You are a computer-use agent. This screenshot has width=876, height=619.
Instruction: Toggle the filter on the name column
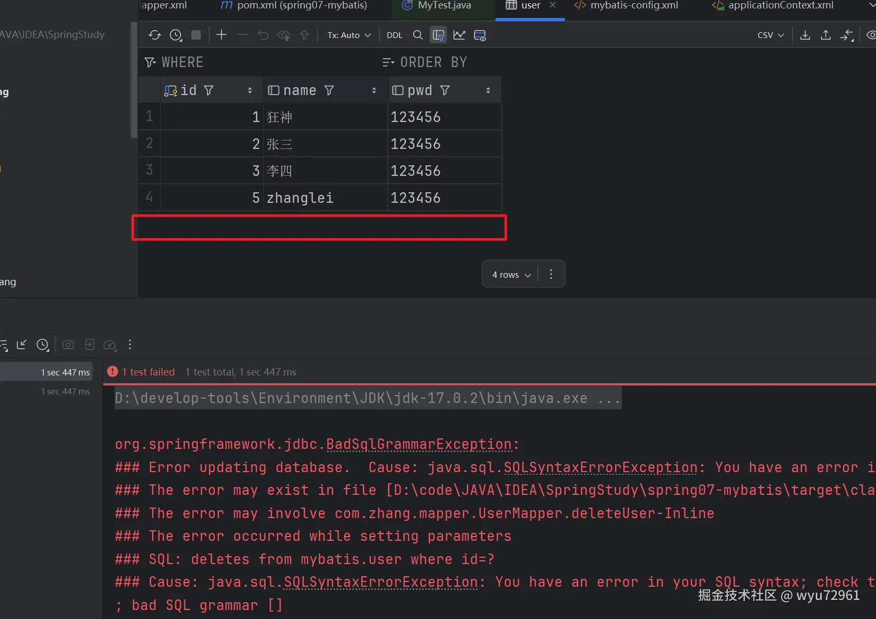click(x=329, y=91)
